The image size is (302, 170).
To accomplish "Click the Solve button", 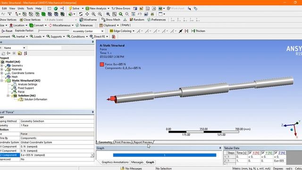I will (74, 8).
